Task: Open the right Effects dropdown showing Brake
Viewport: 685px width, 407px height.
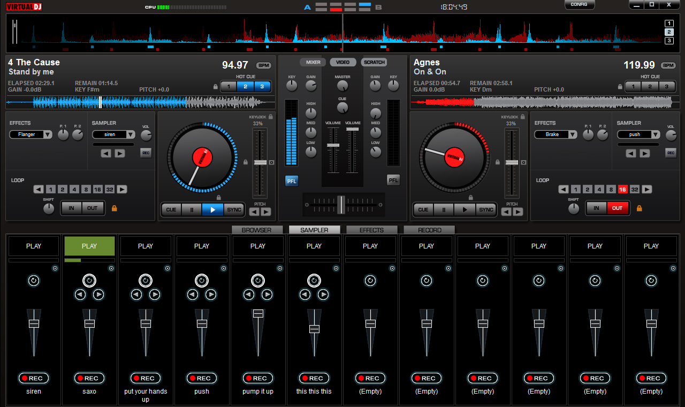Action: (x=556, y=134)
